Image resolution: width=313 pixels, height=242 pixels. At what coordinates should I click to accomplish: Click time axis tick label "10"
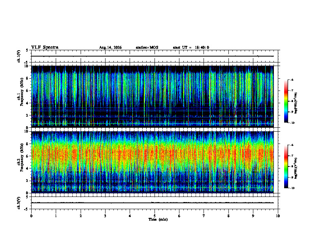278,216
